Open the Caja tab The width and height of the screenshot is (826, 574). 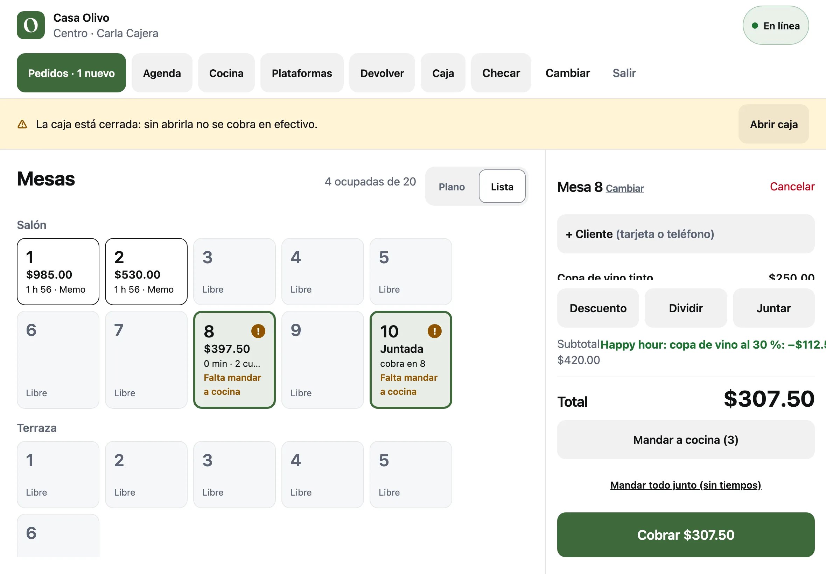click(x=443, y=73)
